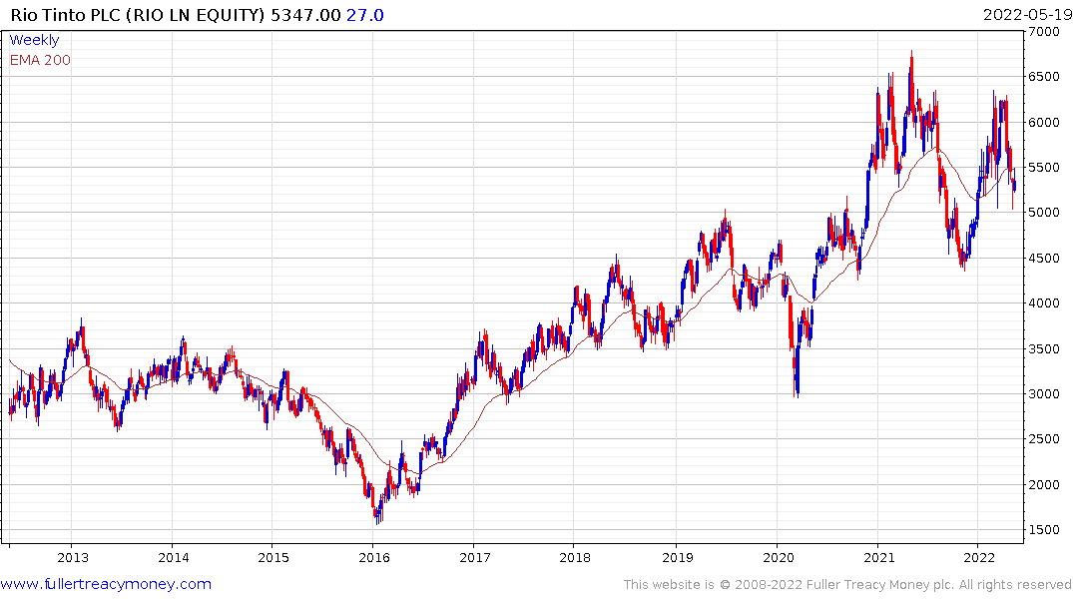Viewport: 1073px width, 599px height.
Task: Click the 2014 year label on axis
Action: [x=173, y=557]
